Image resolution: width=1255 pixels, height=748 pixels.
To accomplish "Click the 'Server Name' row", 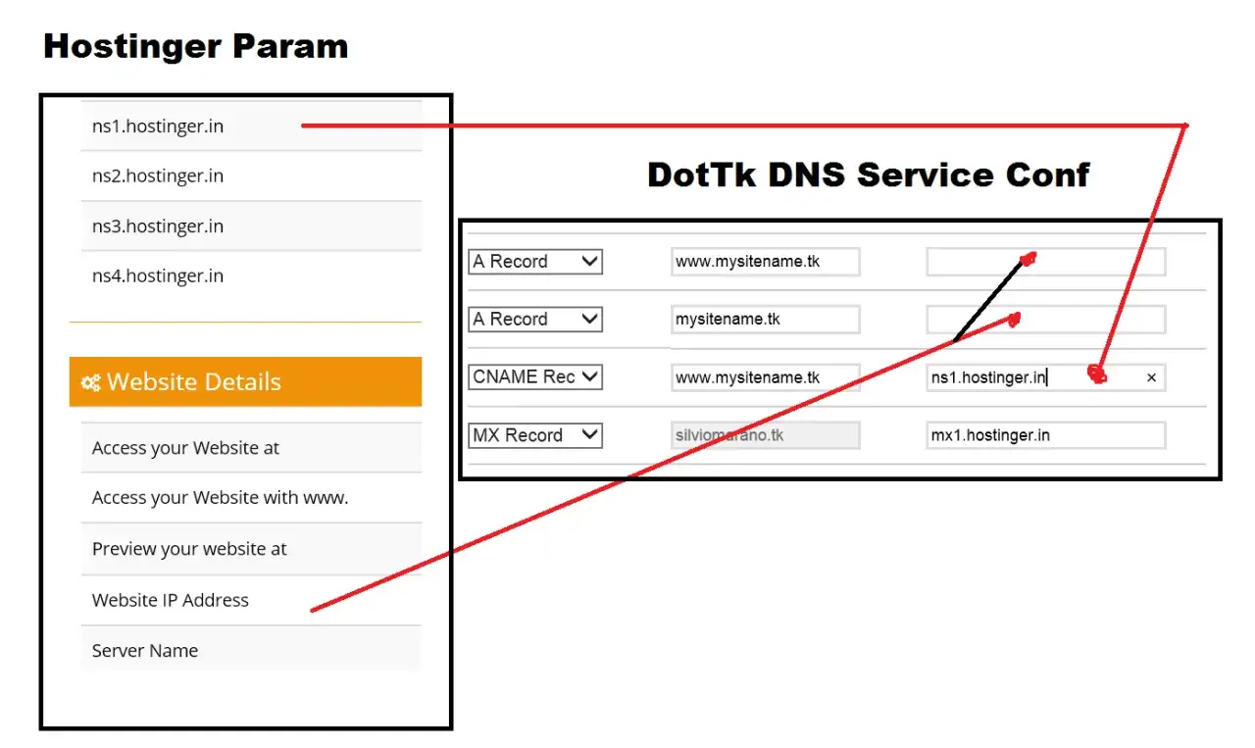I will tap(251, 651).
